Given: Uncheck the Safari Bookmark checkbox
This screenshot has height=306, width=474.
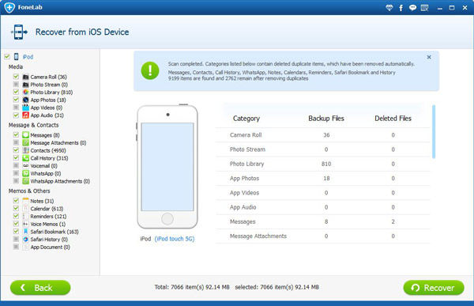Looking at the screenshot, I should click(16, 231).
